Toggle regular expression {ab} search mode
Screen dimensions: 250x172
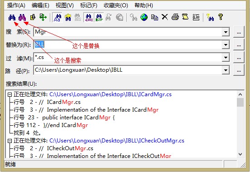click(88, 17)
